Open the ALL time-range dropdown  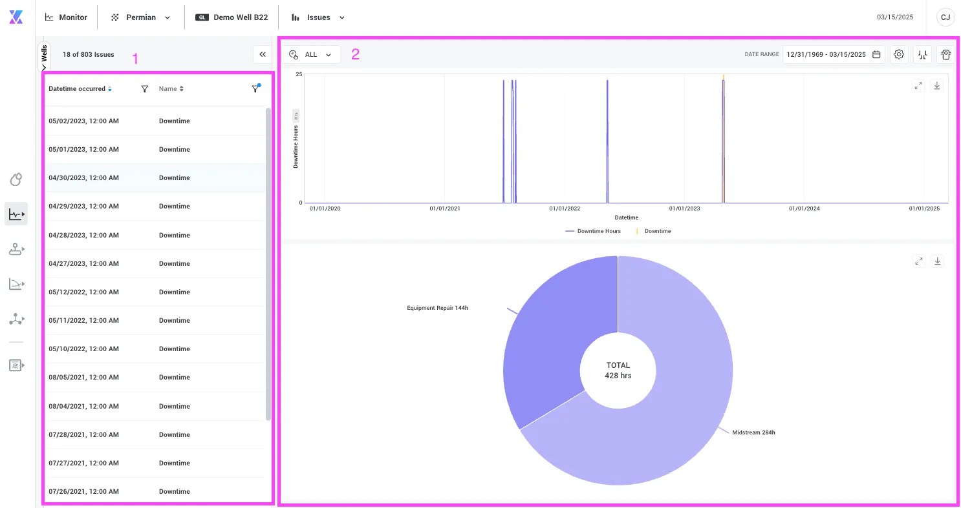click(x=311, y=55)
